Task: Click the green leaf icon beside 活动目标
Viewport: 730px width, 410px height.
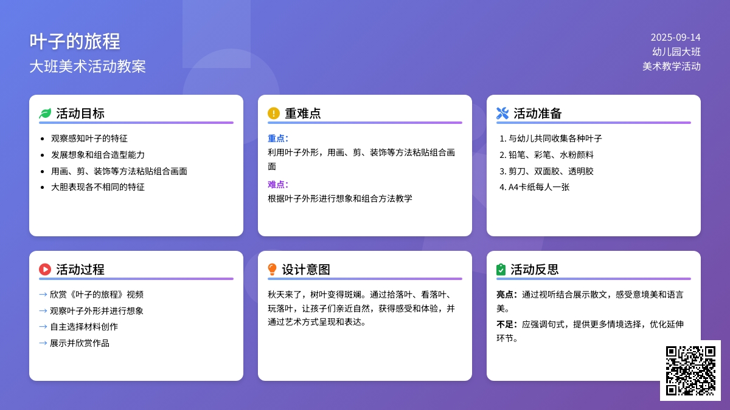Action: [x=45, y=114]
